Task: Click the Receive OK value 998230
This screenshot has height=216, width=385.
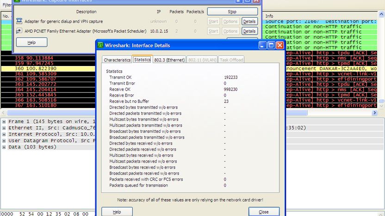Action: [x=230, y=89]
